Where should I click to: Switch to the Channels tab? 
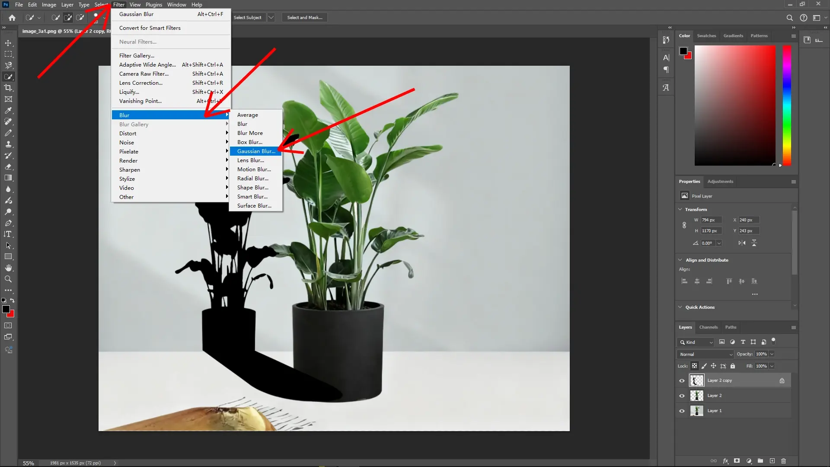coord(709,327)
